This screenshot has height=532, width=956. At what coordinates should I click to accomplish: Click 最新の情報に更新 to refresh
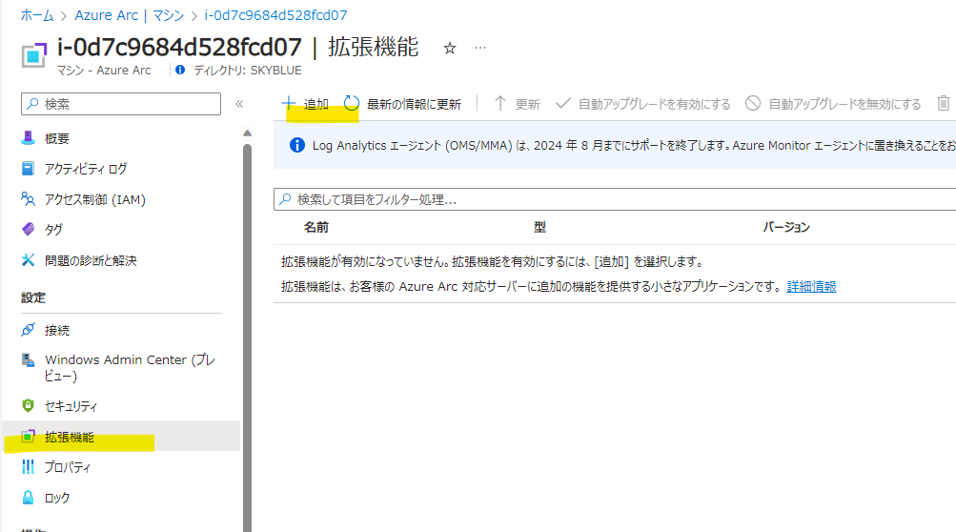click(x=402, y=104)
